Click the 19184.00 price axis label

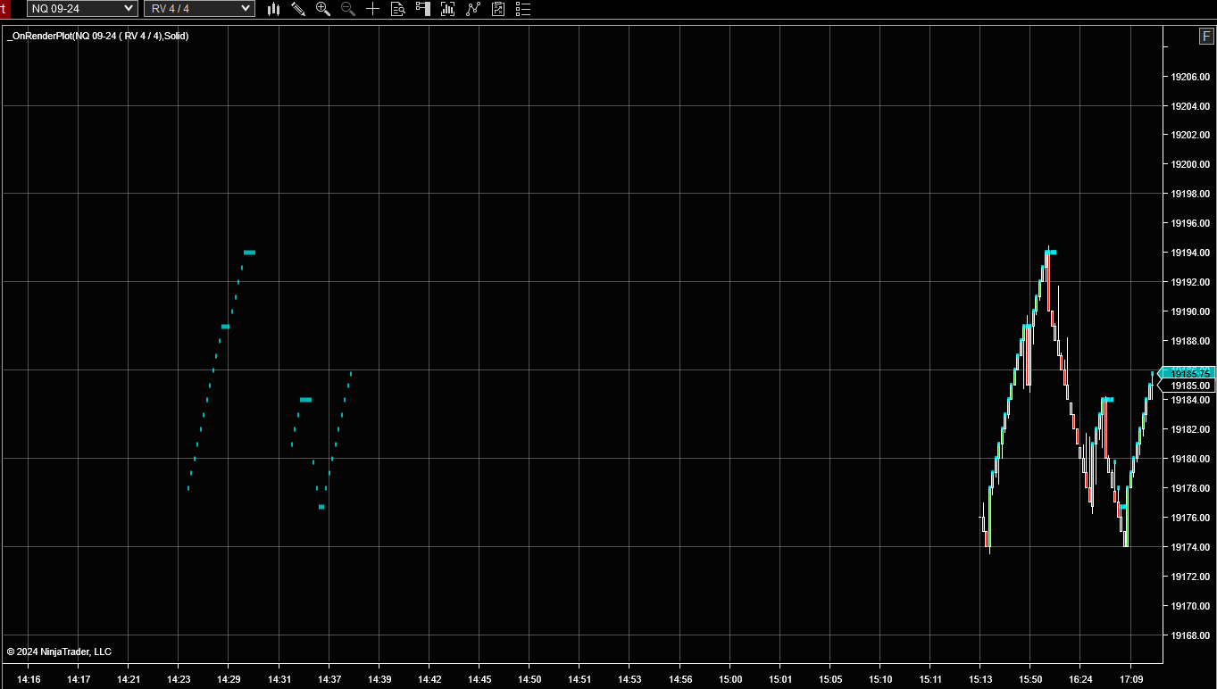[x=1190, y=400]
